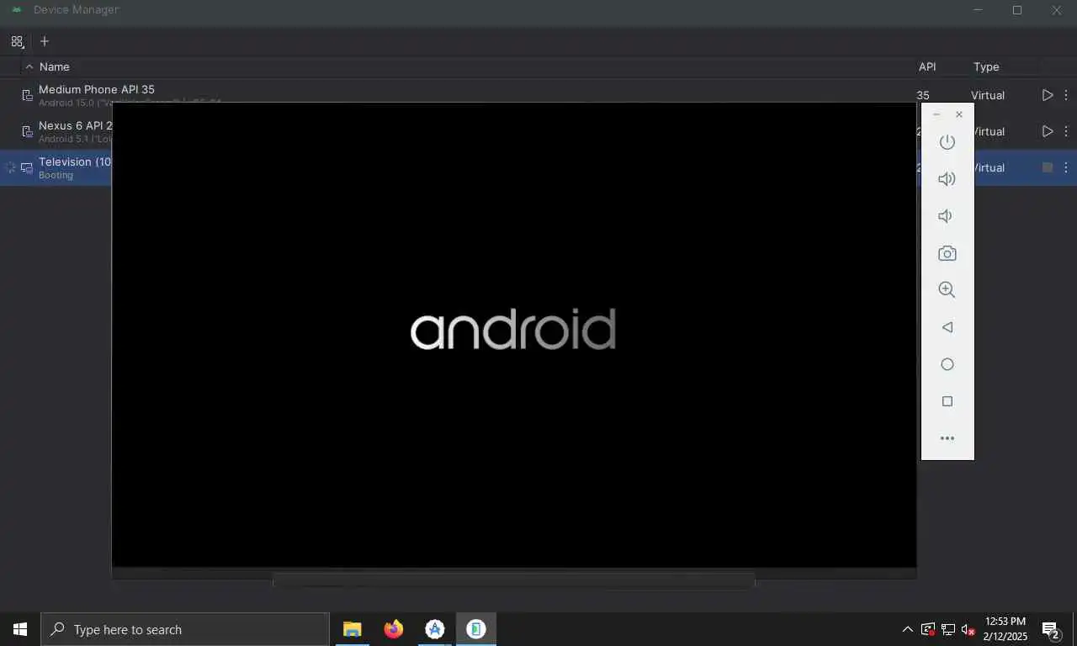The image size is (1077, 646).
Task: Click the emulator power button
Action: click(x=947, y=142)
